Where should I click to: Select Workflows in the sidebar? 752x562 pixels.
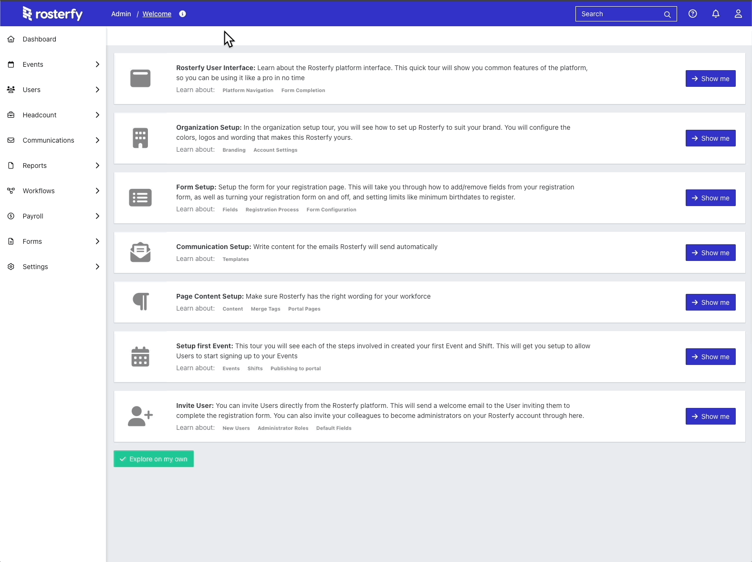point(53,191)
